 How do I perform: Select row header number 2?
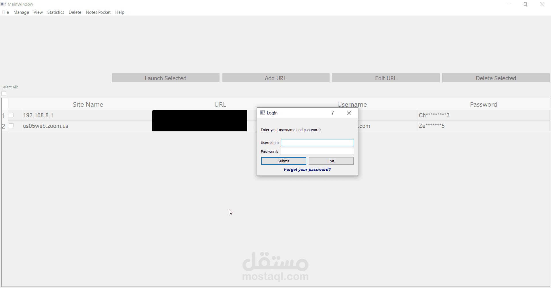(x=4, y=126)
